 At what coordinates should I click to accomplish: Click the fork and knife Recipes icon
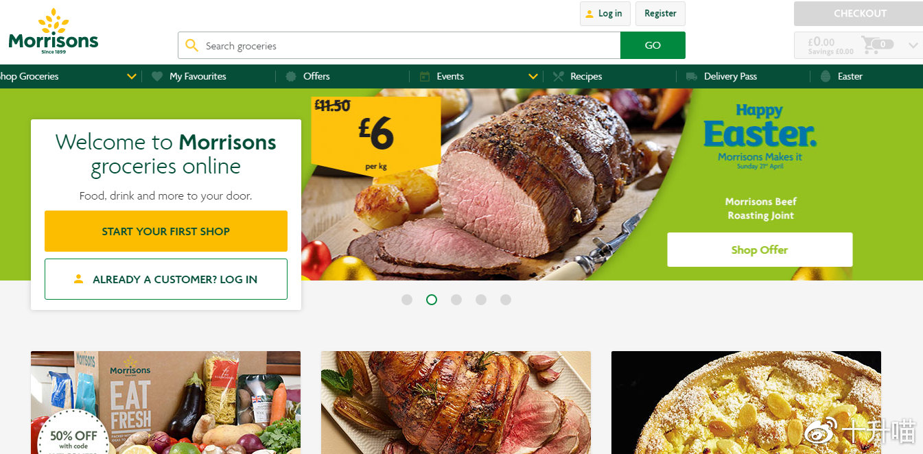(x=558, y=76)
